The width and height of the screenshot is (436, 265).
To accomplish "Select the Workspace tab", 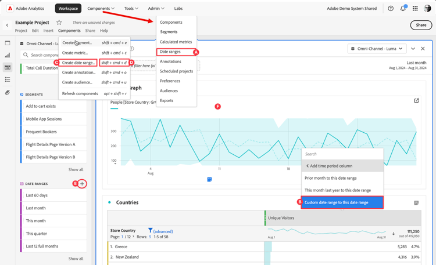I will (x=68, y=8).
